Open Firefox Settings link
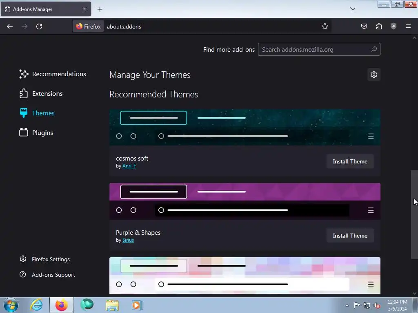Viewport: 418px width, 313px height. click(x=45, y=259)
